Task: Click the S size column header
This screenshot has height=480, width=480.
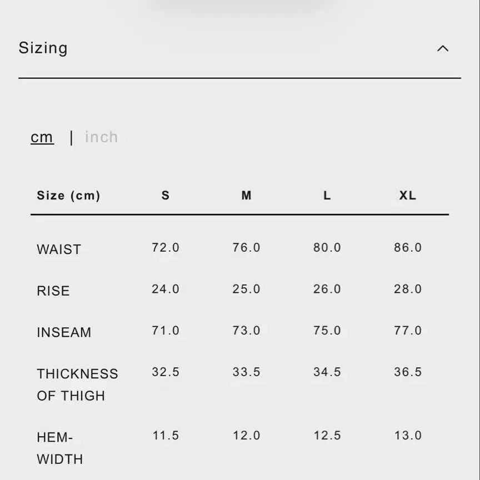Action: [x=166, y=196]
